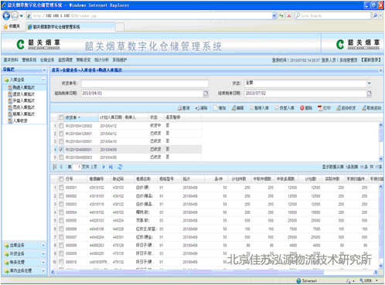This screenshot has width=385, height=285.
Task: Open the 收货单 column header sort dropdown
Action: click(x=79, y=117)
